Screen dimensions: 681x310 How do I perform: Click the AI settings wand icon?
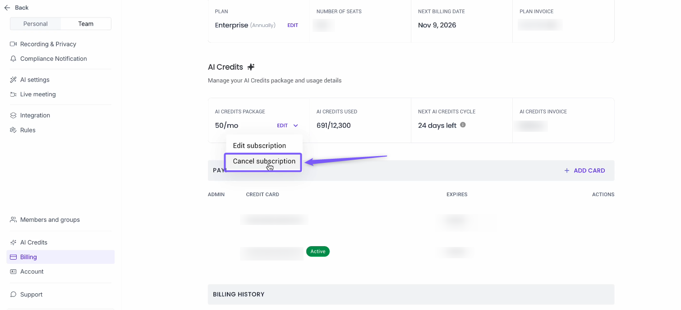coord(13,80)
